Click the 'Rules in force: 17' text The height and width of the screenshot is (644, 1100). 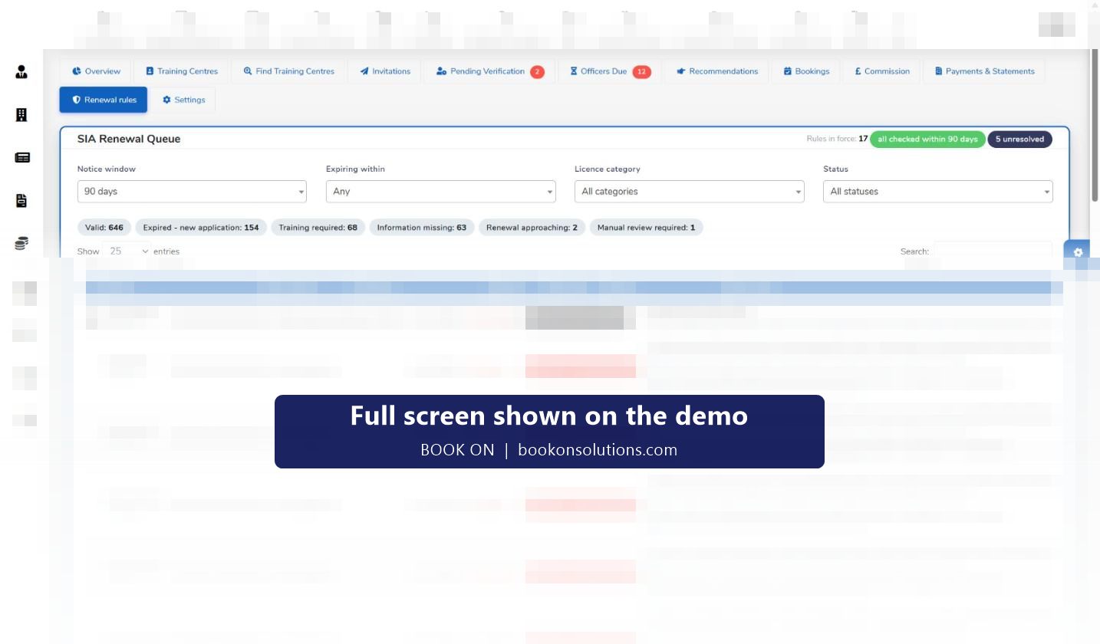[x=837, y=139]
